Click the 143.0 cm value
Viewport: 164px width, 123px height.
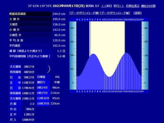[59, 30]
